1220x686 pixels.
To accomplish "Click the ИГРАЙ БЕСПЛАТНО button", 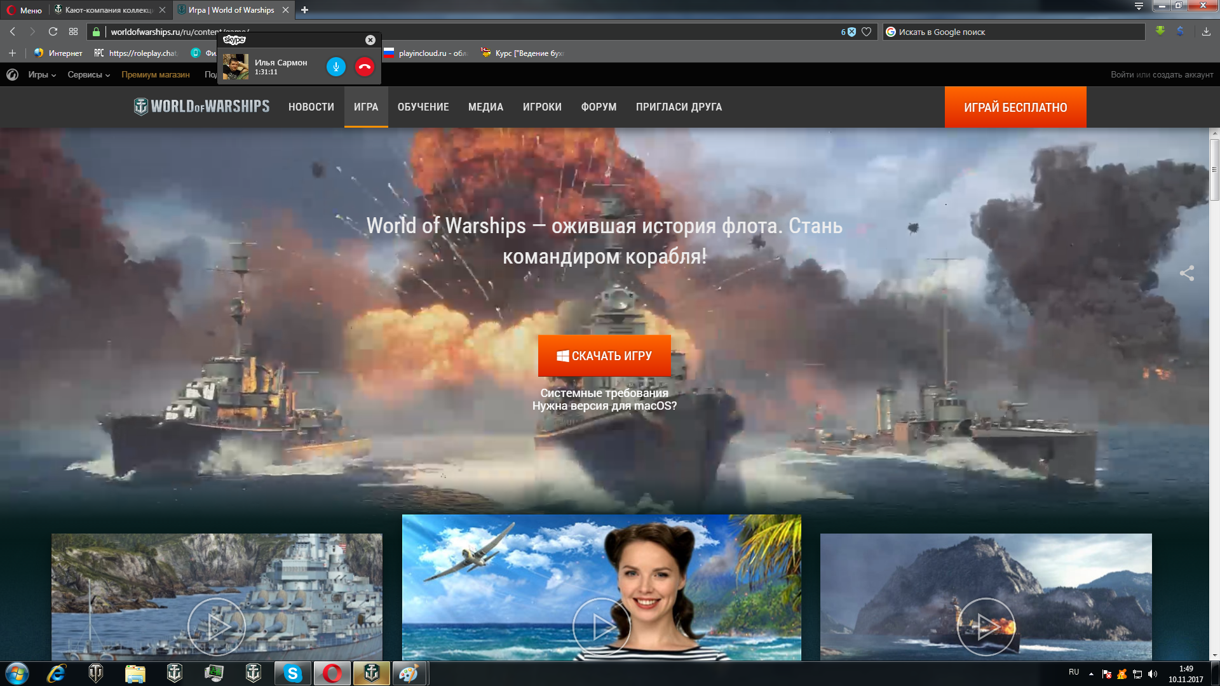I will 1015,107.
